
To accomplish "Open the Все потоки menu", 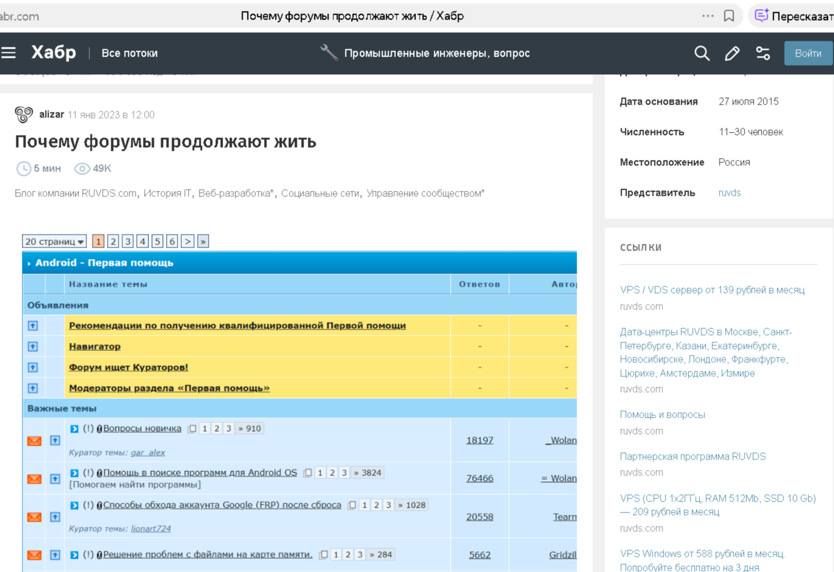I will [130, 53].
